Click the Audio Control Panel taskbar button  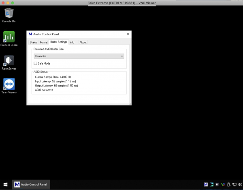click(31, 184)
